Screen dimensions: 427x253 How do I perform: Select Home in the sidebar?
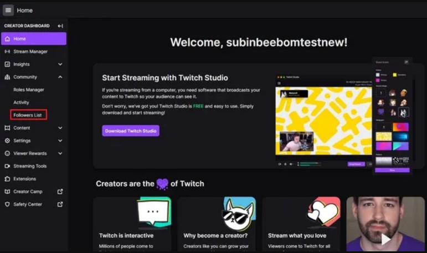click(x=34, y=39)
